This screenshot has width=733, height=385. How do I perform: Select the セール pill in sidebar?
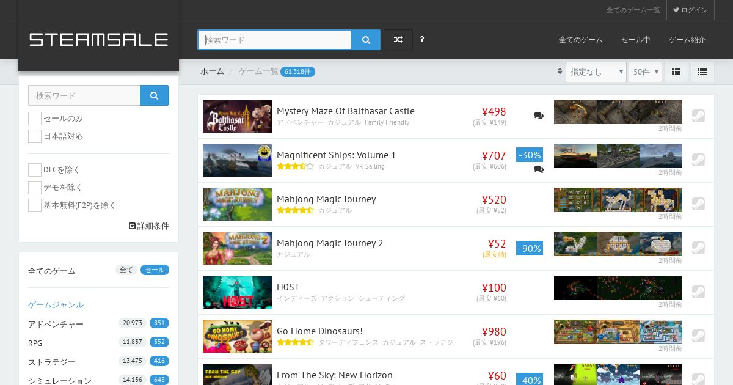pos(155,270)
